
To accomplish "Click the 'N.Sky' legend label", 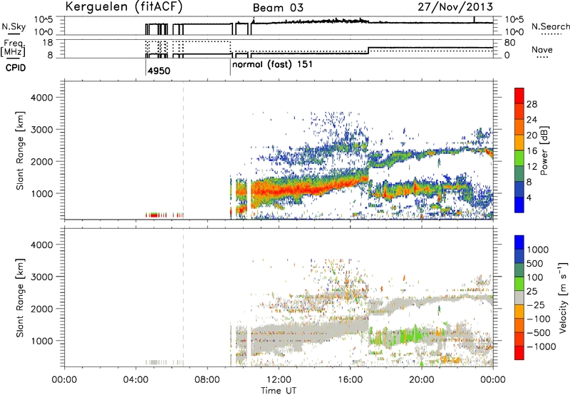I will [x=14, y=26].
